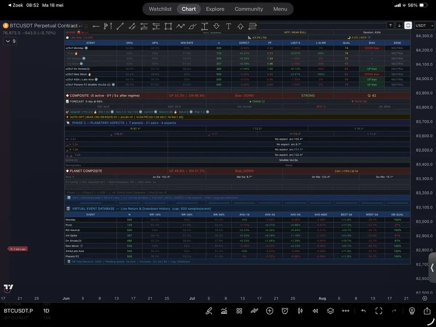
Task: Select the parallel channel drawing tool
Action: pyautogui.click(x=132, y=26)
